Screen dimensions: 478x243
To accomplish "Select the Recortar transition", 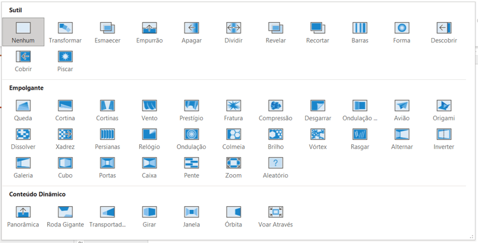I will pos(317,32).
